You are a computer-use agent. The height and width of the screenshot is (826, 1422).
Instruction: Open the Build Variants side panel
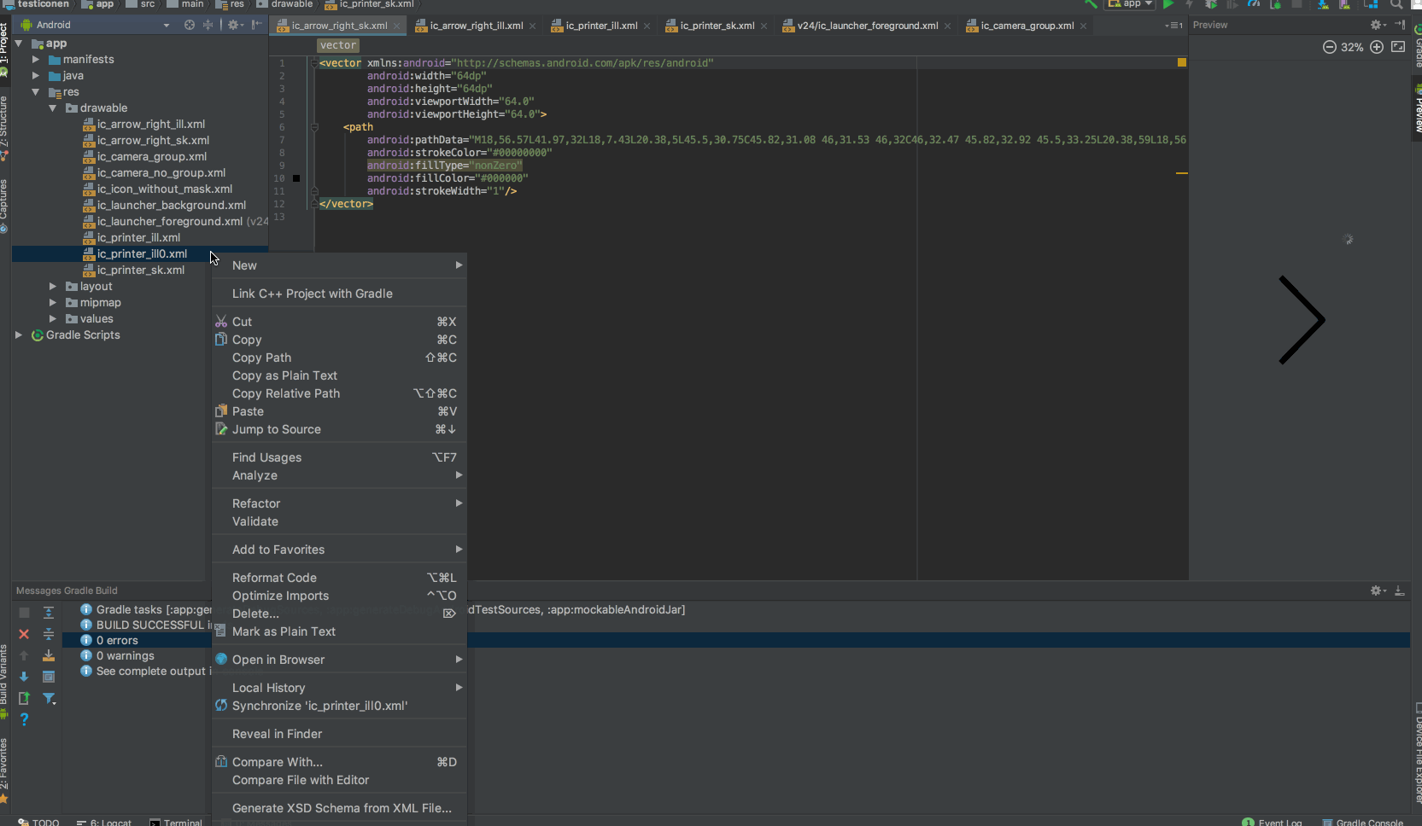coord(4,681)
